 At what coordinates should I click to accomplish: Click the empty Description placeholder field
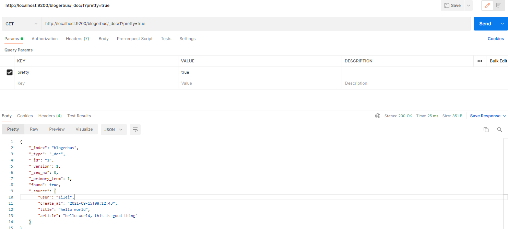click(425, 83)
